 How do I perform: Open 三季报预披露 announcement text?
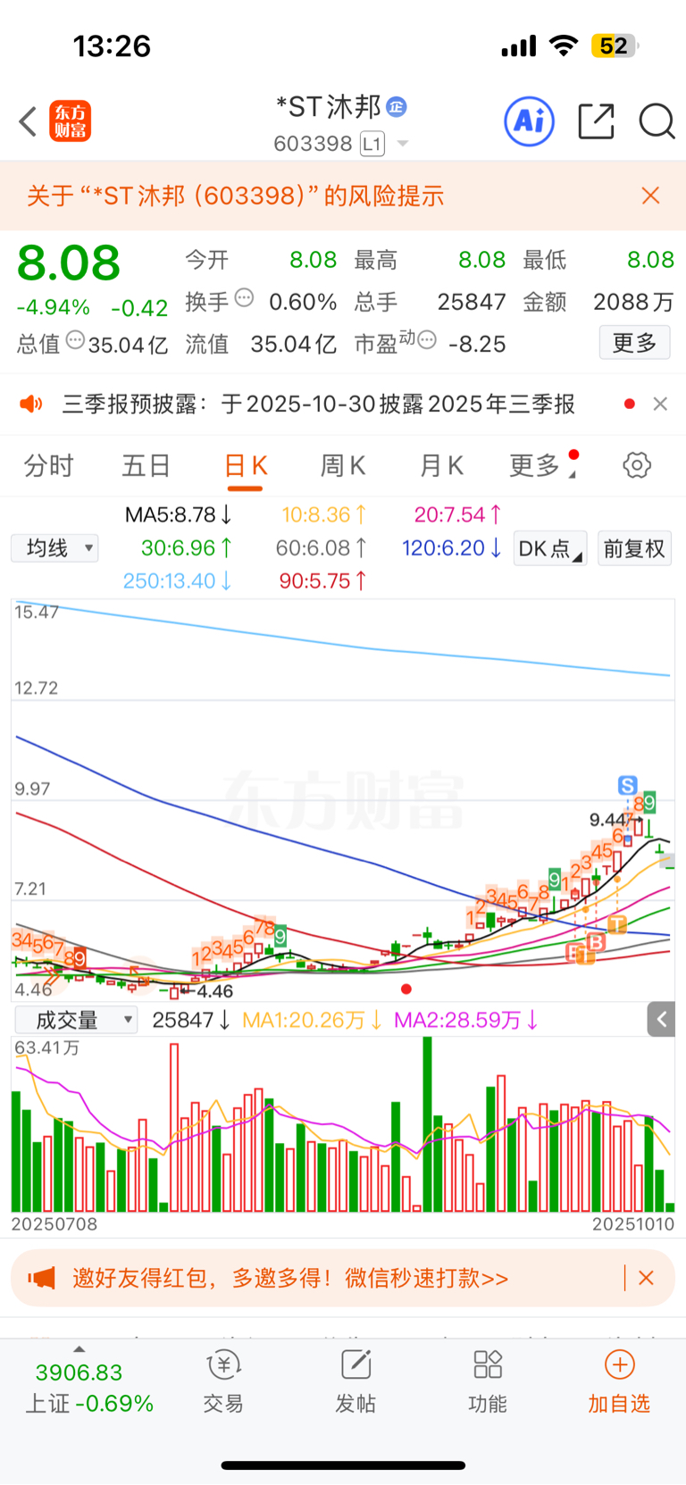pos(319,405)
